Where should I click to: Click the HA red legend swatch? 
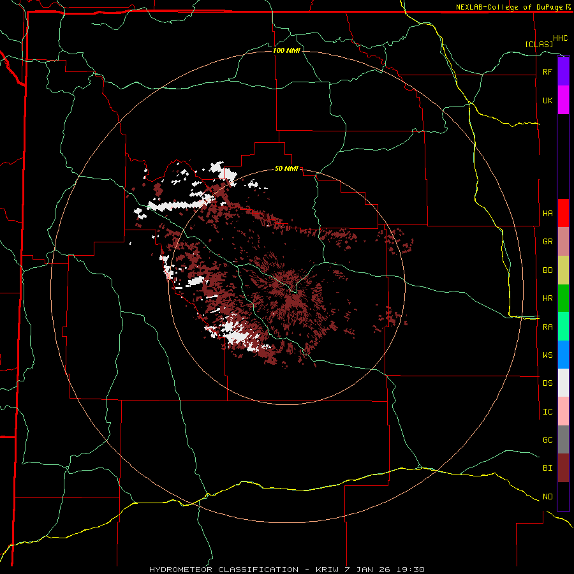[563, 213]
